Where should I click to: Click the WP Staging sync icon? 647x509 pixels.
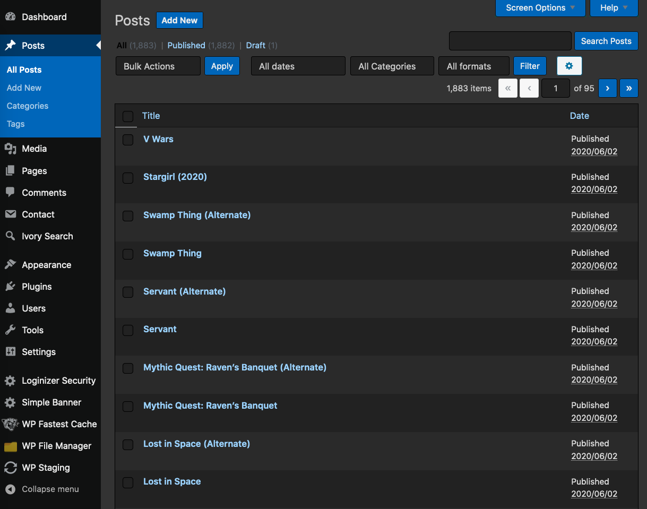click(x=10, y=468)
